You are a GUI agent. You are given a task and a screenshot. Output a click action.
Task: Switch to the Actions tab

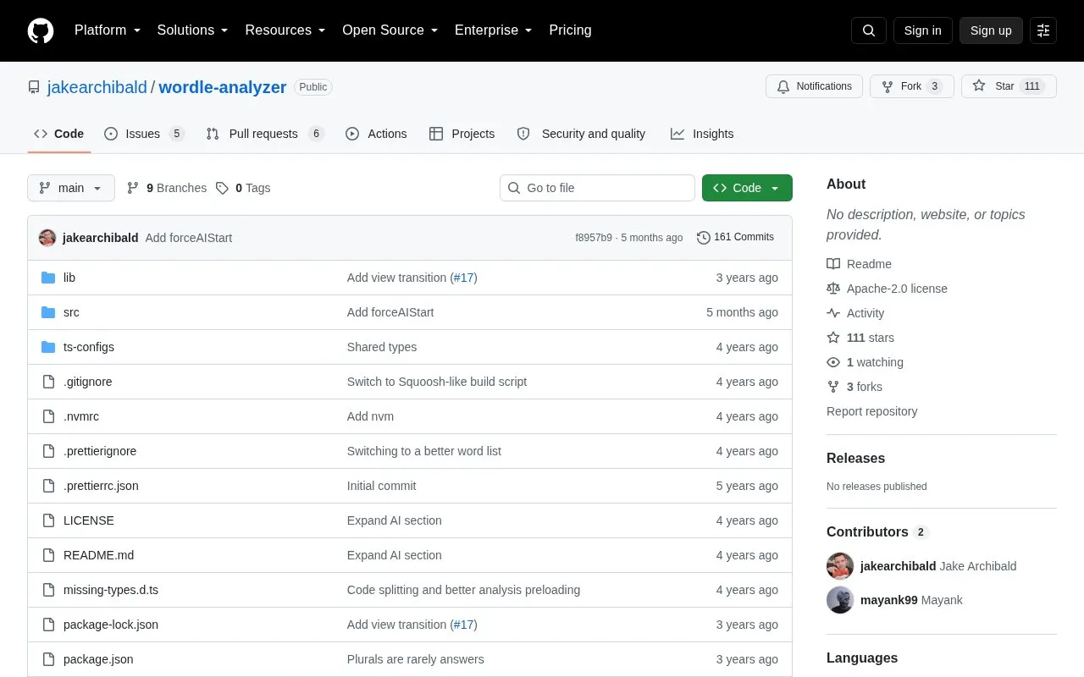coord(376,134)
